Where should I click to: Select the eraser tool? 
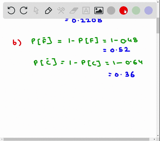[x=74, y=11]
